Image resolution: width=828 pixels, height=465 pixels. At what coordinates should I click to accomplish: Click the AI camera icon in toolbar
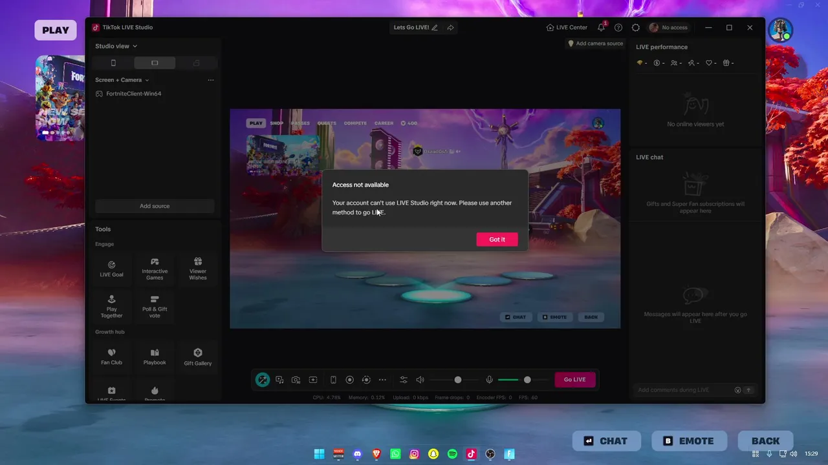pyautogui.click(x=296, y=380)
